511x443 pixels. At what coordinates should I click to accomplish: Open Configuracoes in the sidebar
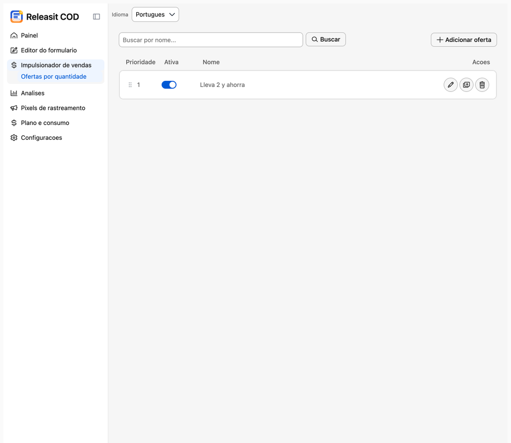pyautogui.click(x=55, y=138)
